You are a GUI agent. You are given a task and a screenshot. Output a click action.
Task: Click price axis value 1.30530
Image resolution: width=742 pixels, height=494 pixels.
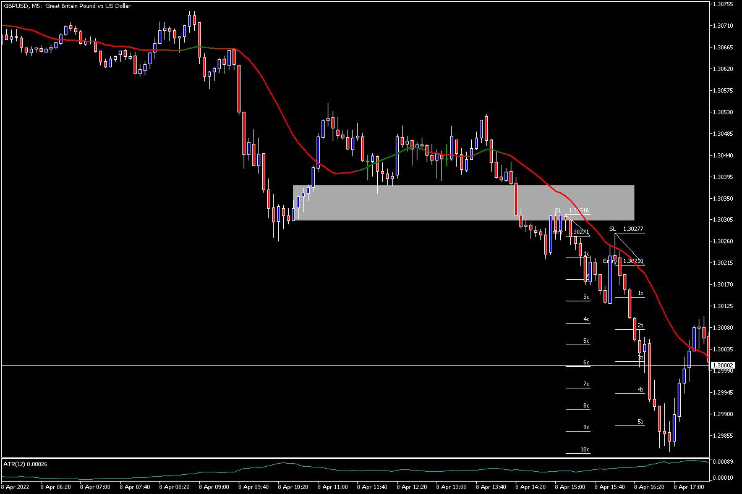722,112
